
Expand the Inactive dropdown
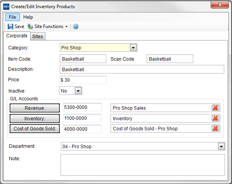[78, 91]
